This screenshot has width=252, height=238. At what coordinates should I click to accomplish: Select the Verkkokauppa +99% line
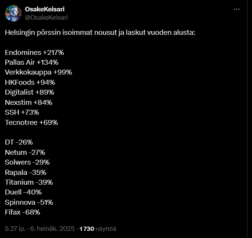click(39, 72)
